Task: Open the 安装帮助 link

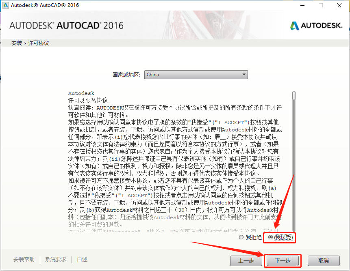Action: tap(24, 260)
